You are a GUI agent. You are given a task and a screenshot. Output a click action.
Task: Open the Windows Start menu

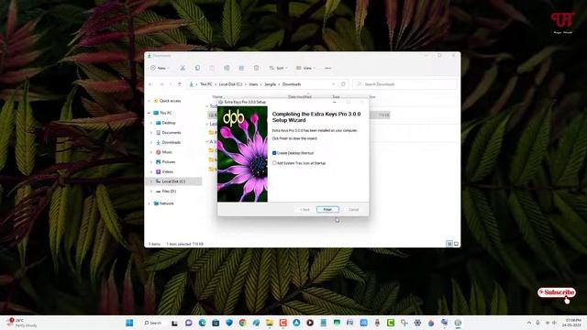[129, 323]
